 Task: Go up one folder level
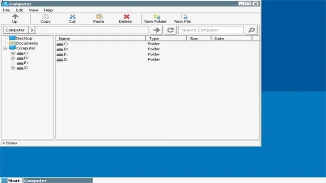(x=15, y=19)
